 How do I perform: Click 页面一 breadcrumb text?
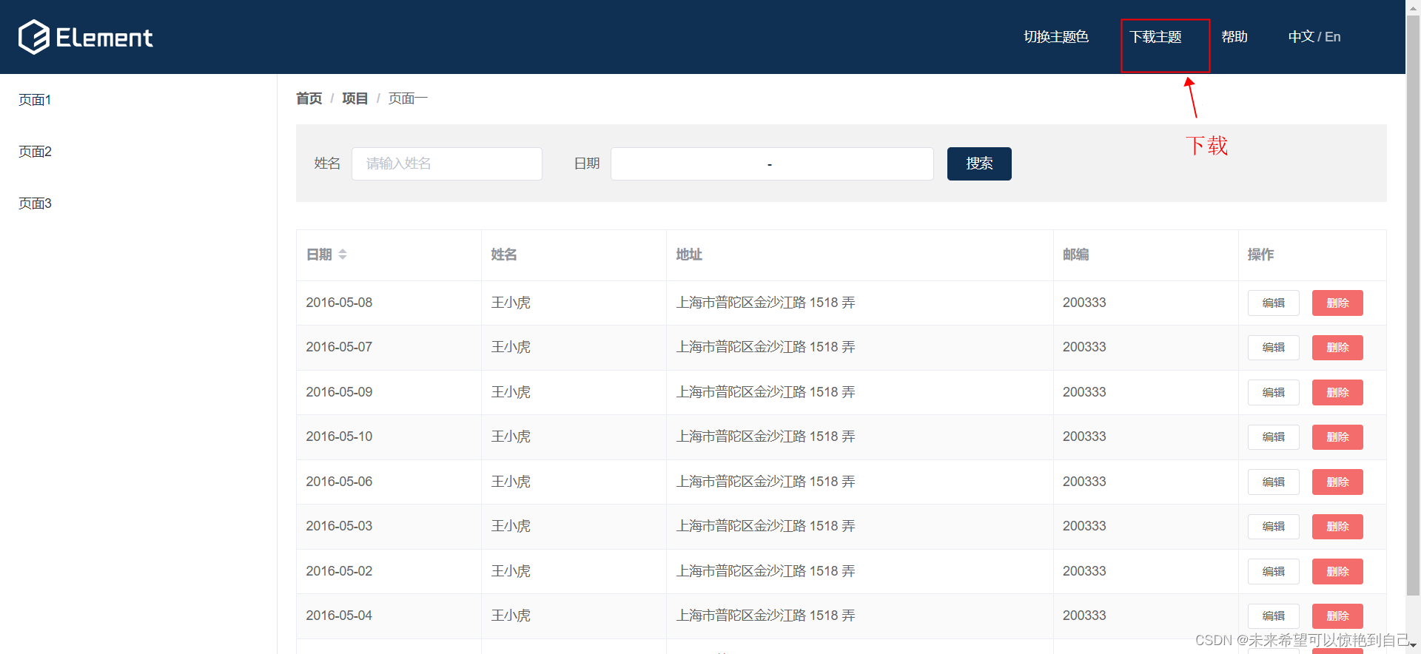[408, 98]
